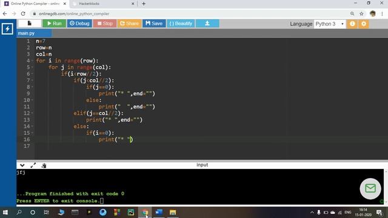Open the Chrome profile avatar
This screenshot has height=218, width=388.
coord(373,14)
